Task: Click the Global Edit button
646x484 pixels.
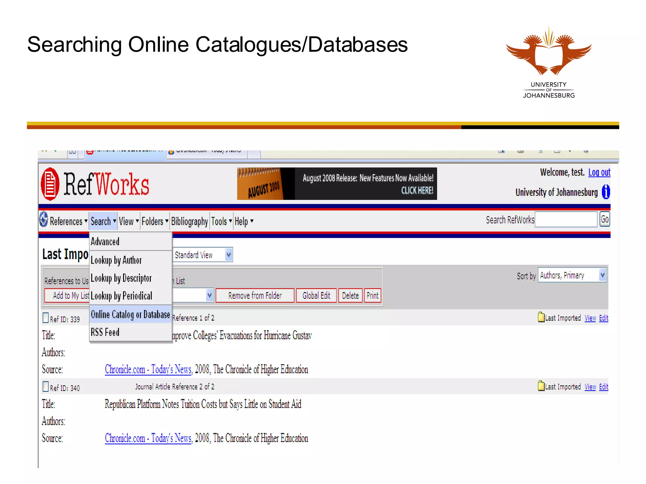Action: click(x=316, y=296)
